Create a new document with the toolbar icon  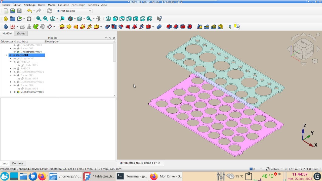[6, 11]
